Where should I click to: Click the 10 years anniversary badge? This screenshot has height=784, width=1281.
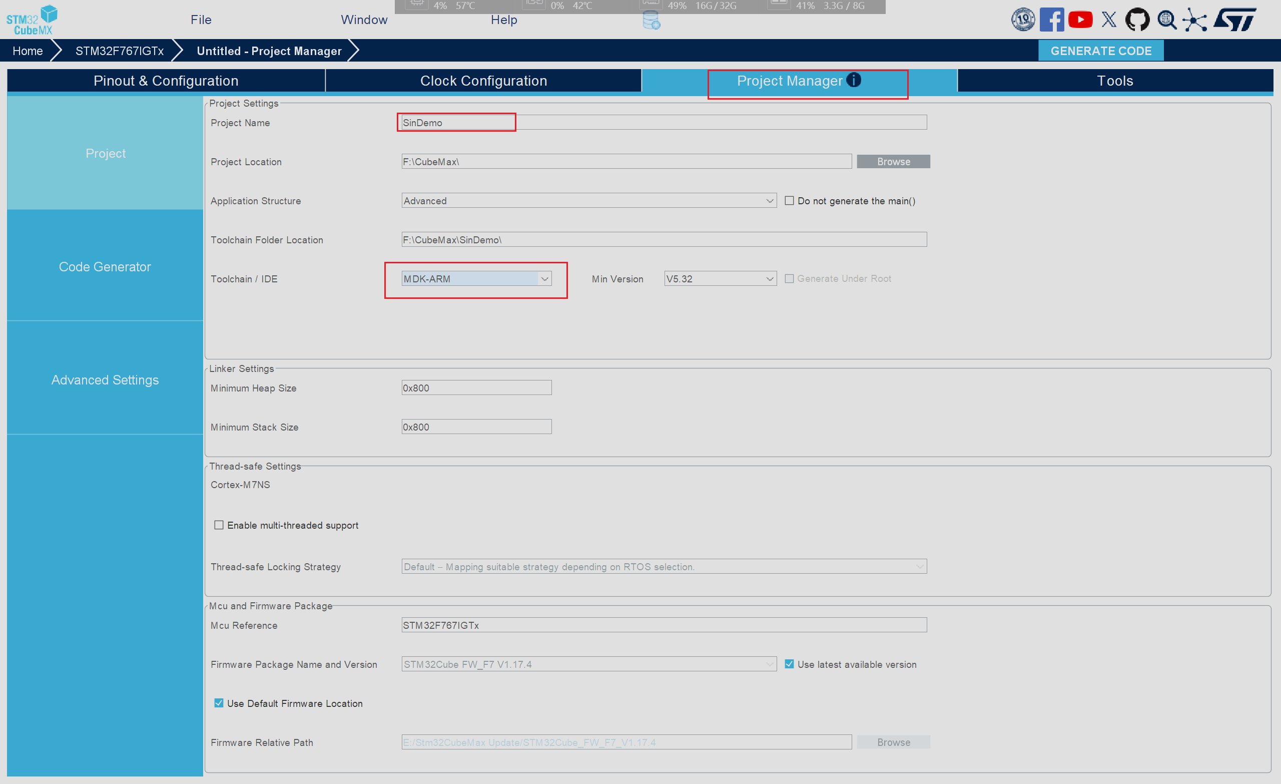tap(1023, 20)
